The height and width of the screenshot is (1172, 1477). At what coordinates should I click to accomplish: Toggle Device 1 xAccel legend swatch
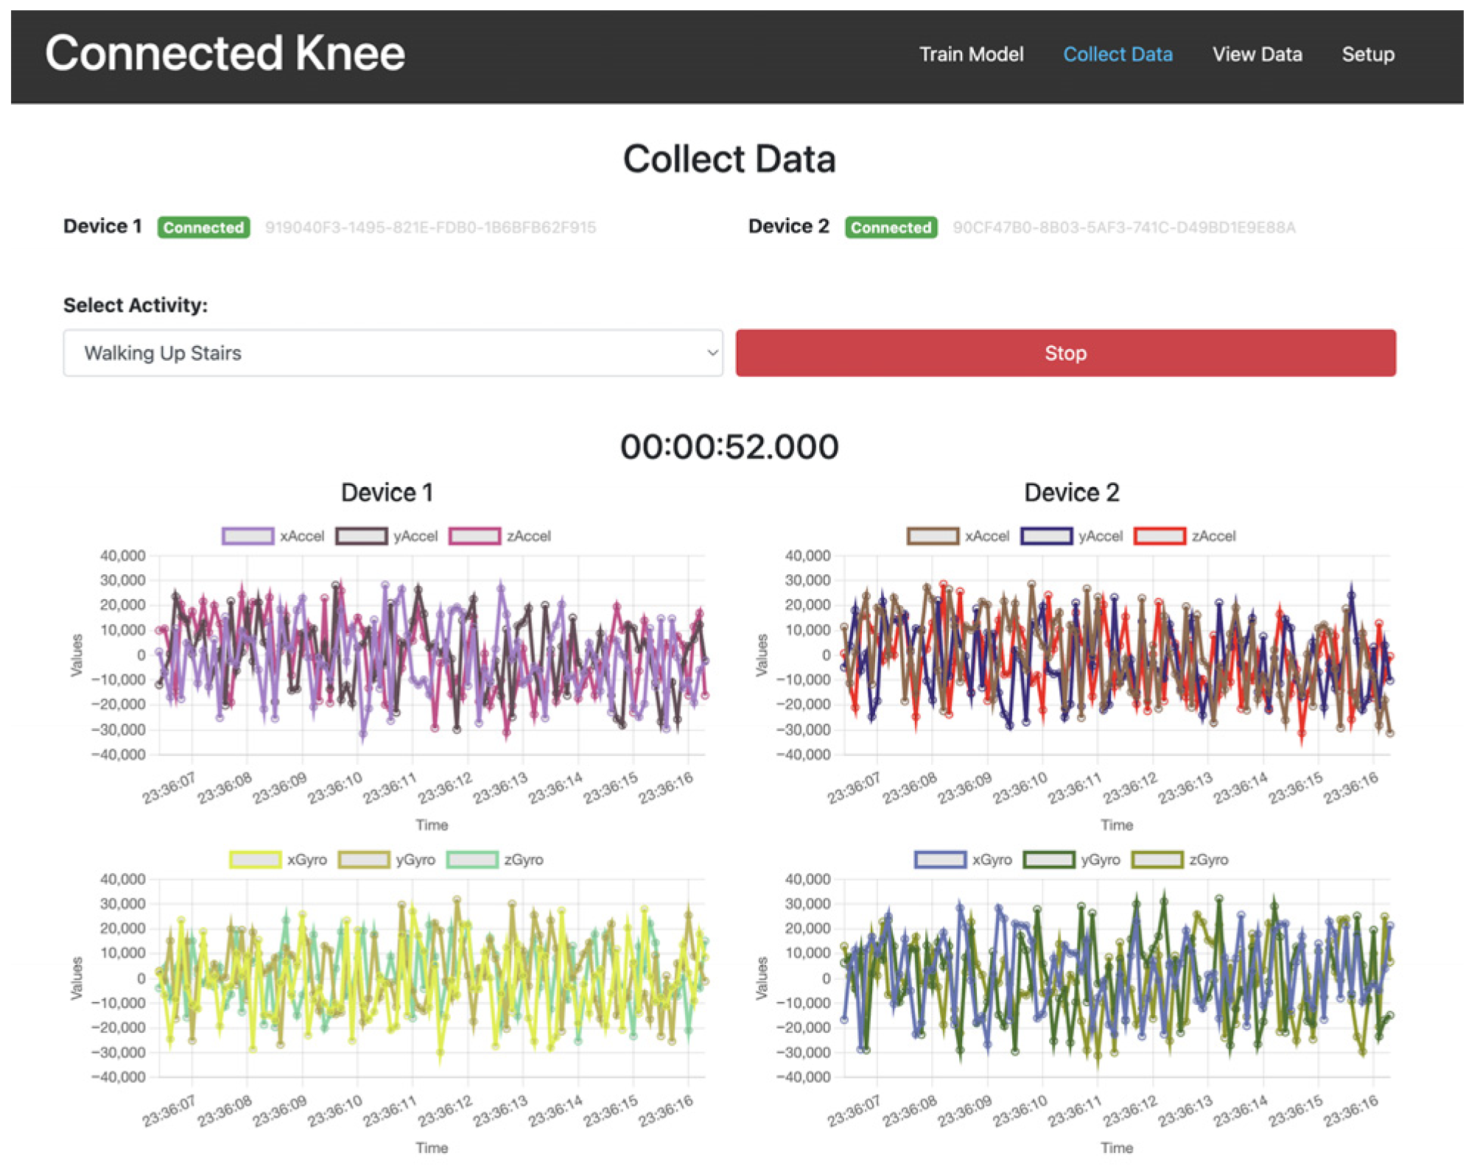248,536
